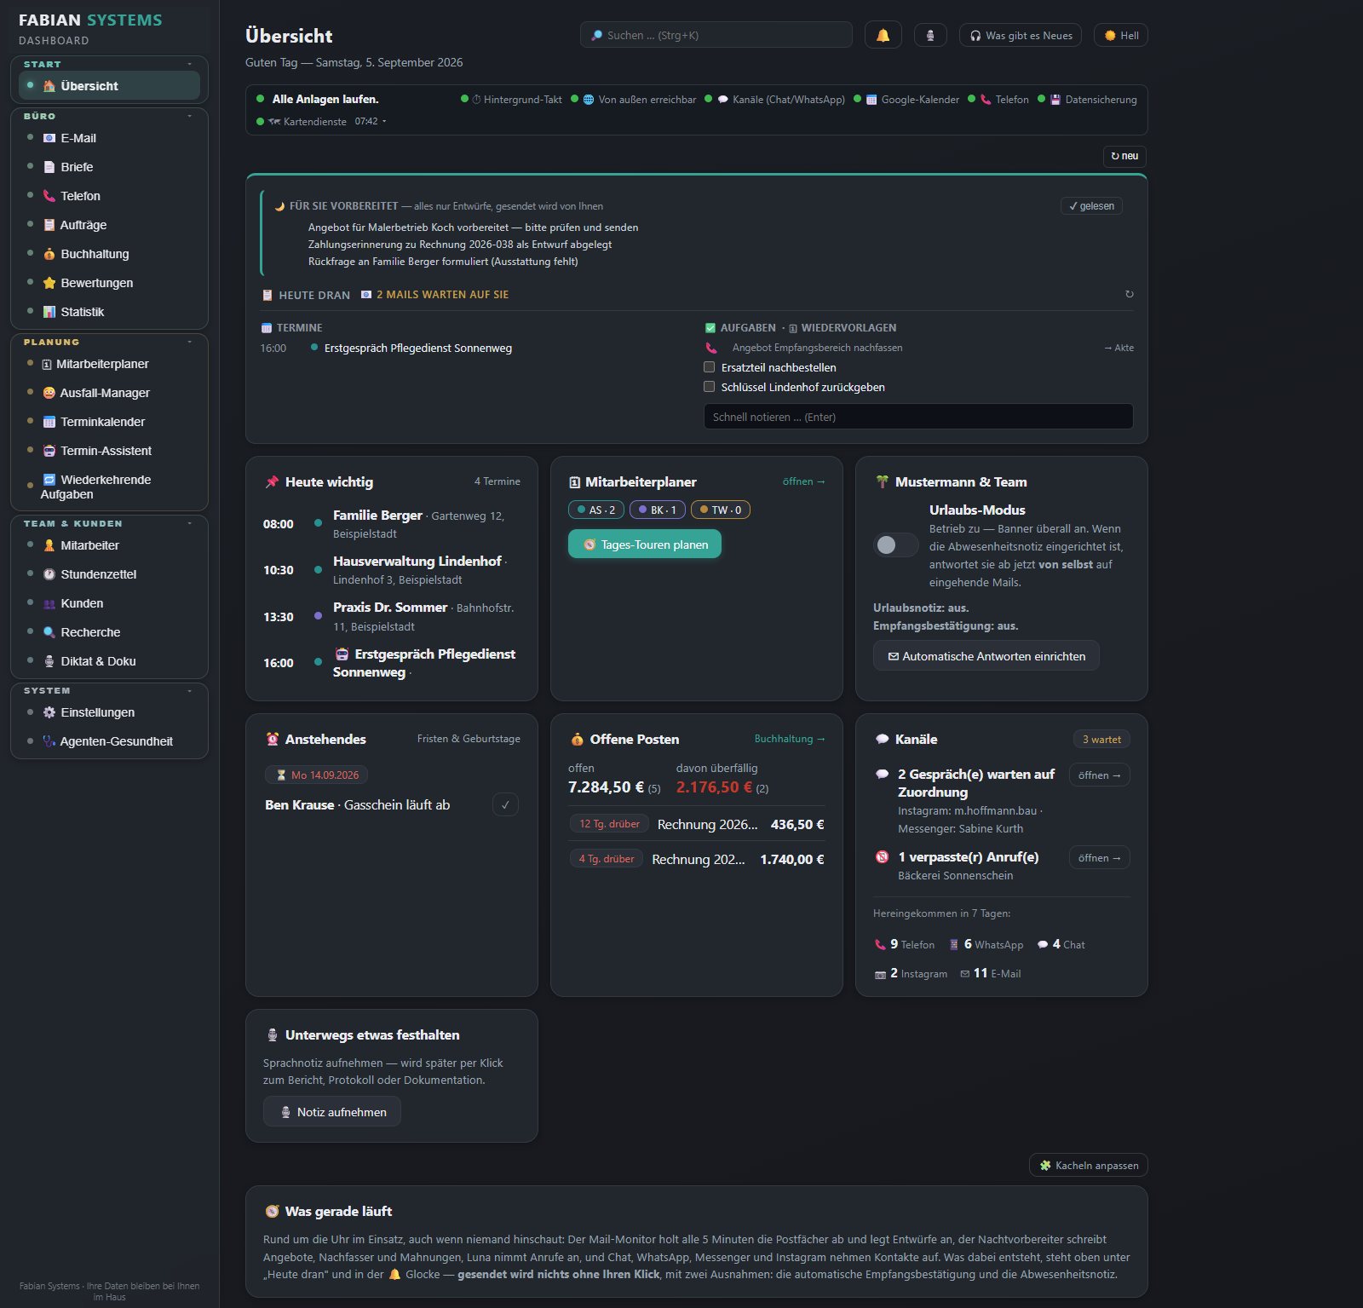The width and height of the screenshot is (1363, 1308).
Task: Open Agenten-Gesundheit stethoscope icon
Action: (x=49, y=741)
